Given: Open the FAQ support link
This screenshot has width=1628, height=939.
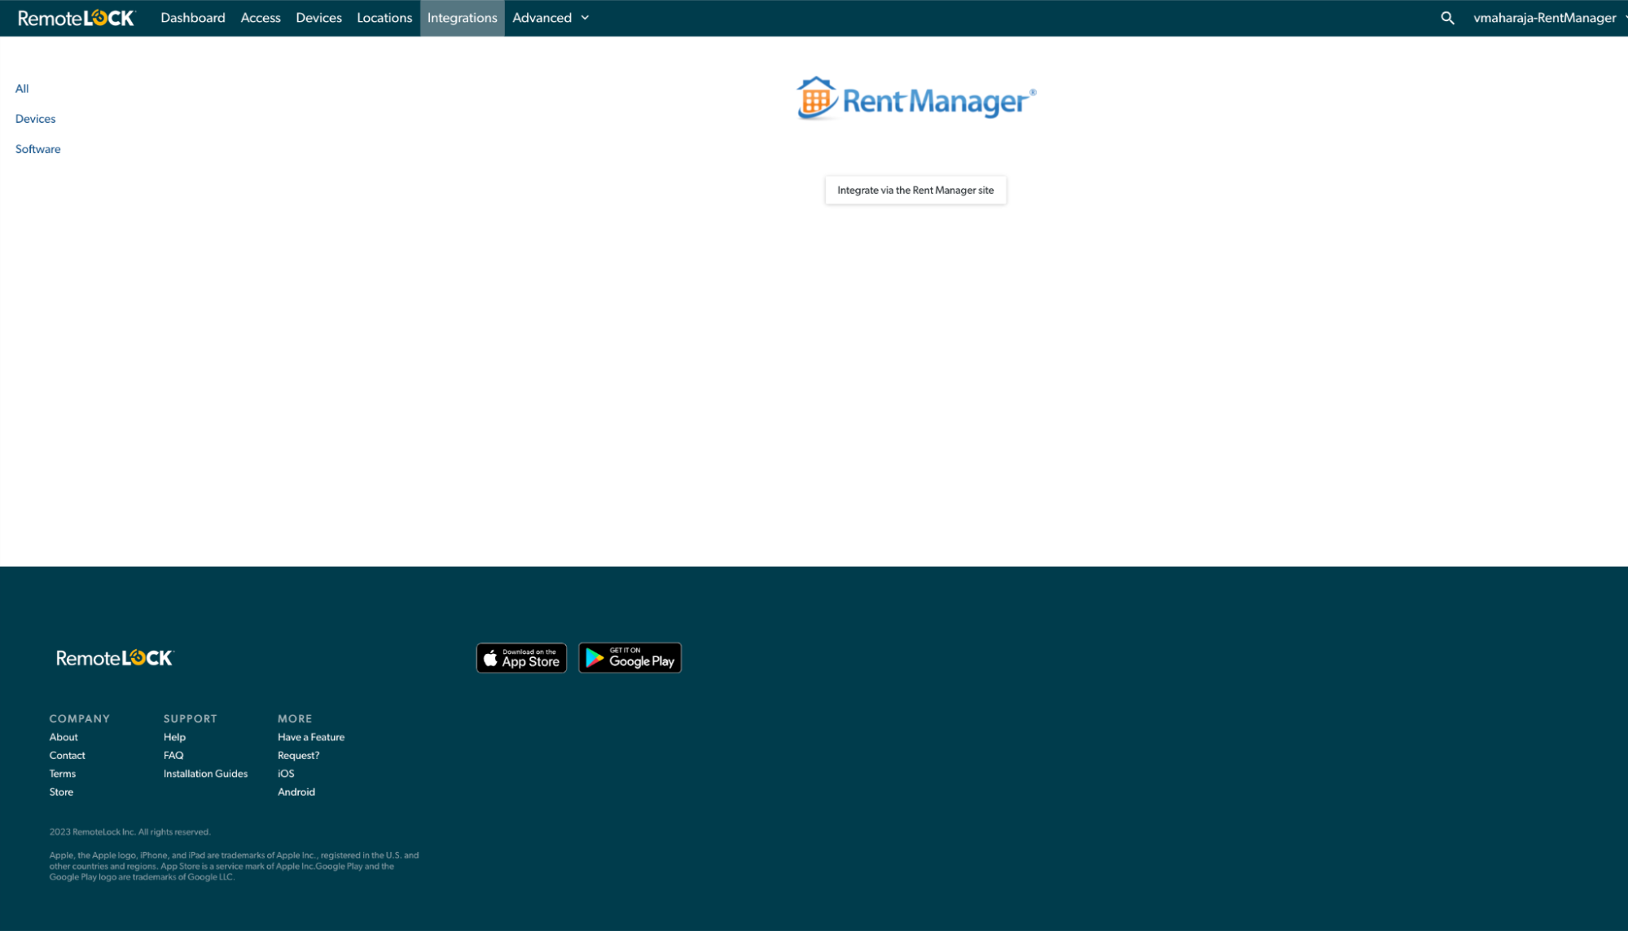Looking at the screenshot, I should point(173,755).
